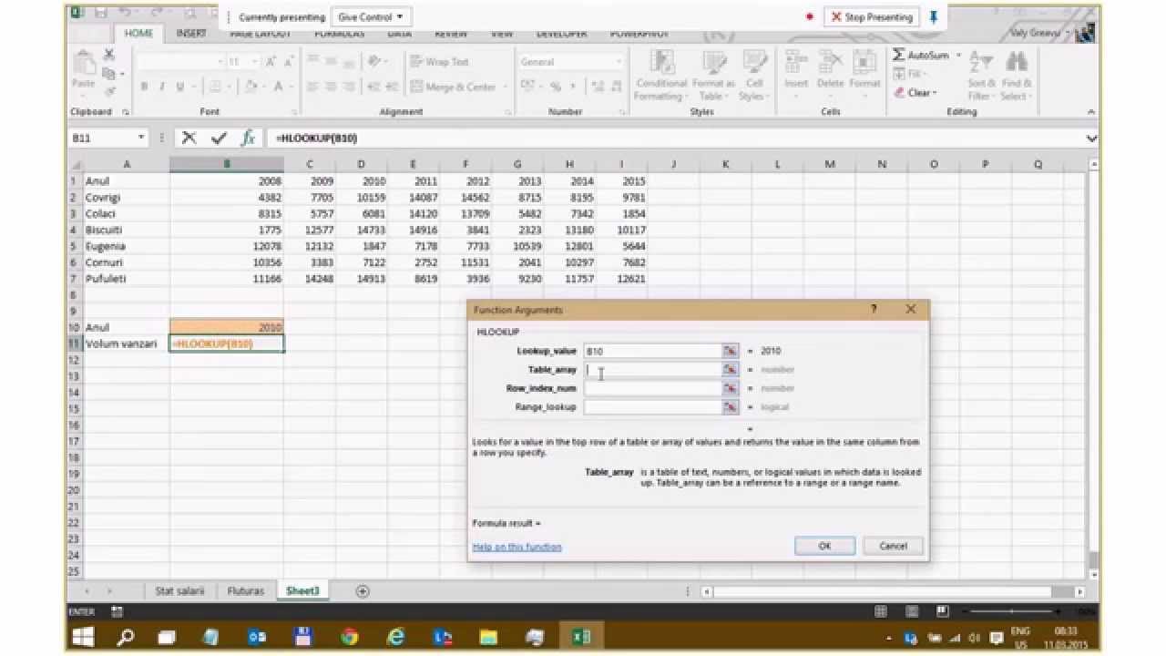The image size is (1166, 656).
Task: Click the Cut scissors icon
Action: 108,56
